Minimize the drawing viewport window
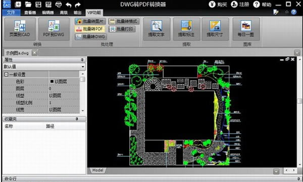 [x=282, y=59]
